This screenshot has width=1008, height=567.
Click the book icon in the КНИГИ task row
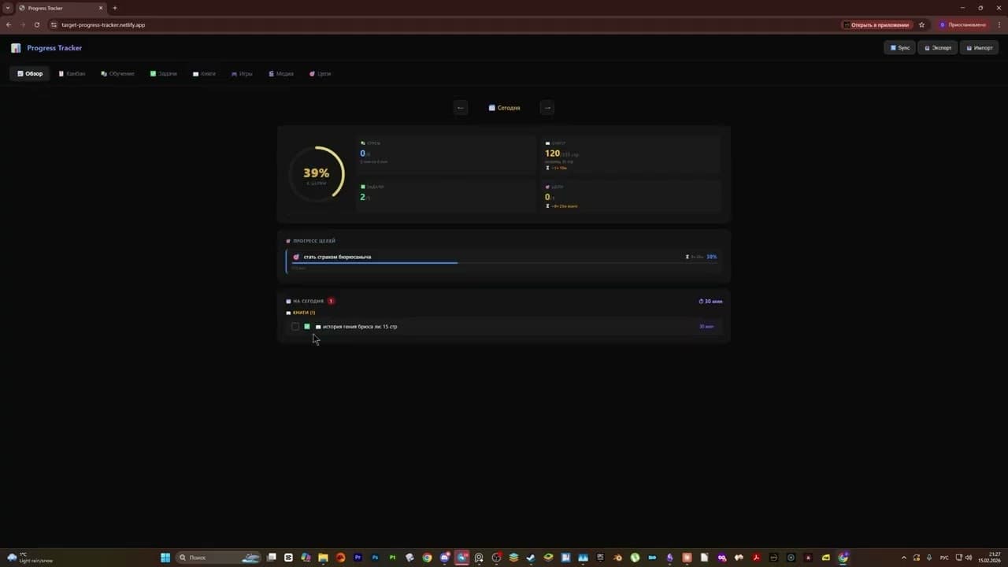tap(317, 327)
